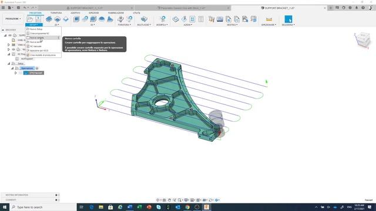Click the Post Process icon in Azioni

pyautogui.click(x=192, y=19)
